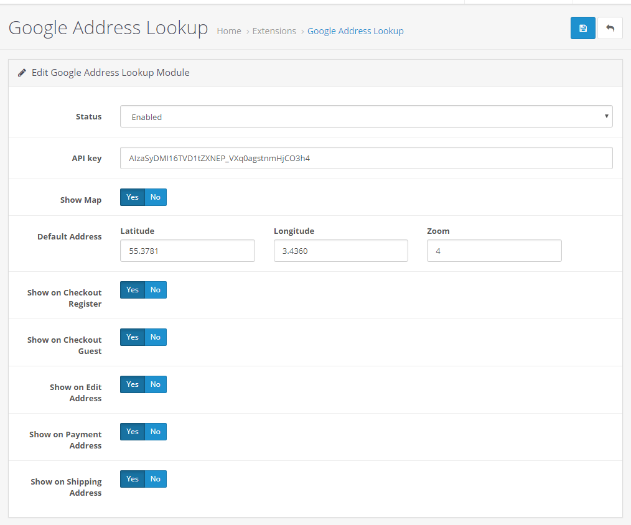Select Yes for Show on Checkout Register

133,290
